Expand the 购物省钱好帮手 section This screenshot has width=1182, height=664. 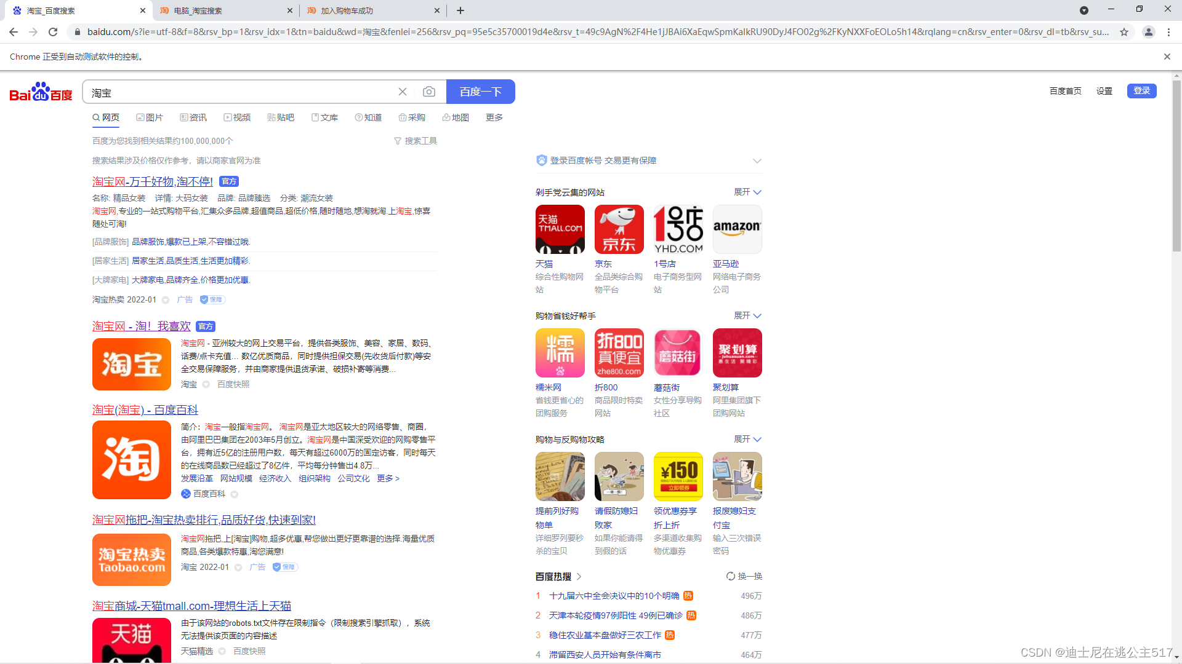(x=747, y=315)
